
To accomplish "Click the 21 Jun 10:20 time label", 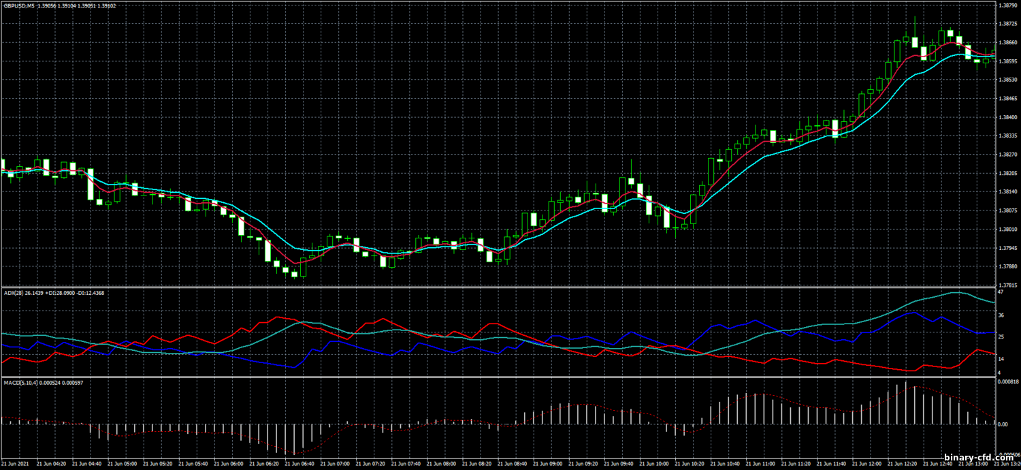I will click(689, 463).
